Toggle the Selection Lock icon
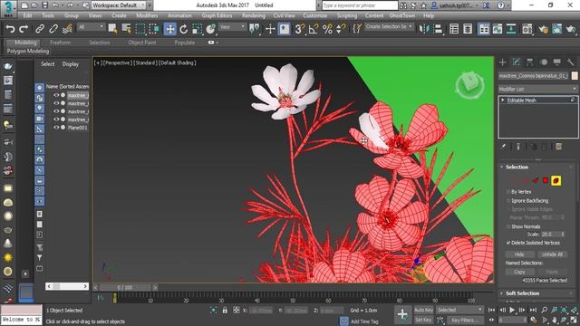This screenshot has width=580, height=326. coord(225,311)
